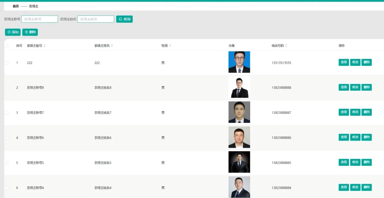384x198 pixels.
Task: Click name cell 农场主姓名6
Action: pos(103,138)
